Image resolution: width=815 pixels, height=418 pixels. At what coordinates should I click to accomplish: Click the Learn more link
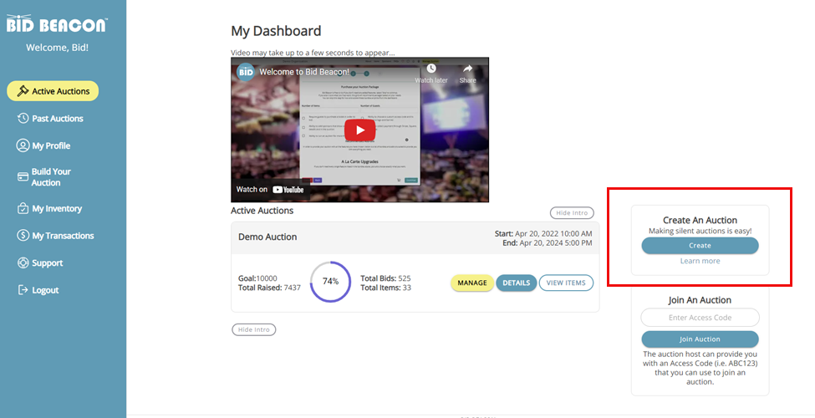coord(700,261)
